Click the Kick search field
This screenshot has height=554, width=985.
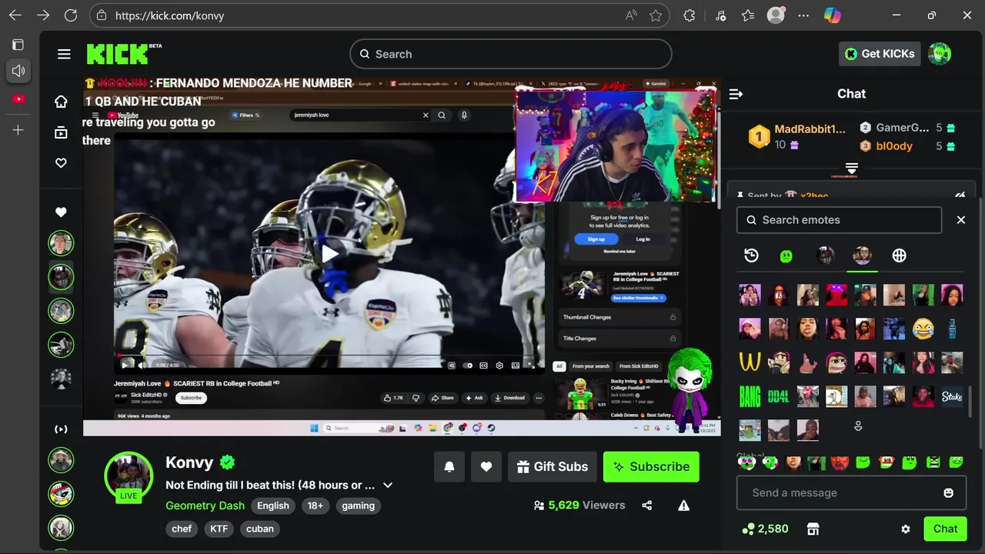pos(511,54)
